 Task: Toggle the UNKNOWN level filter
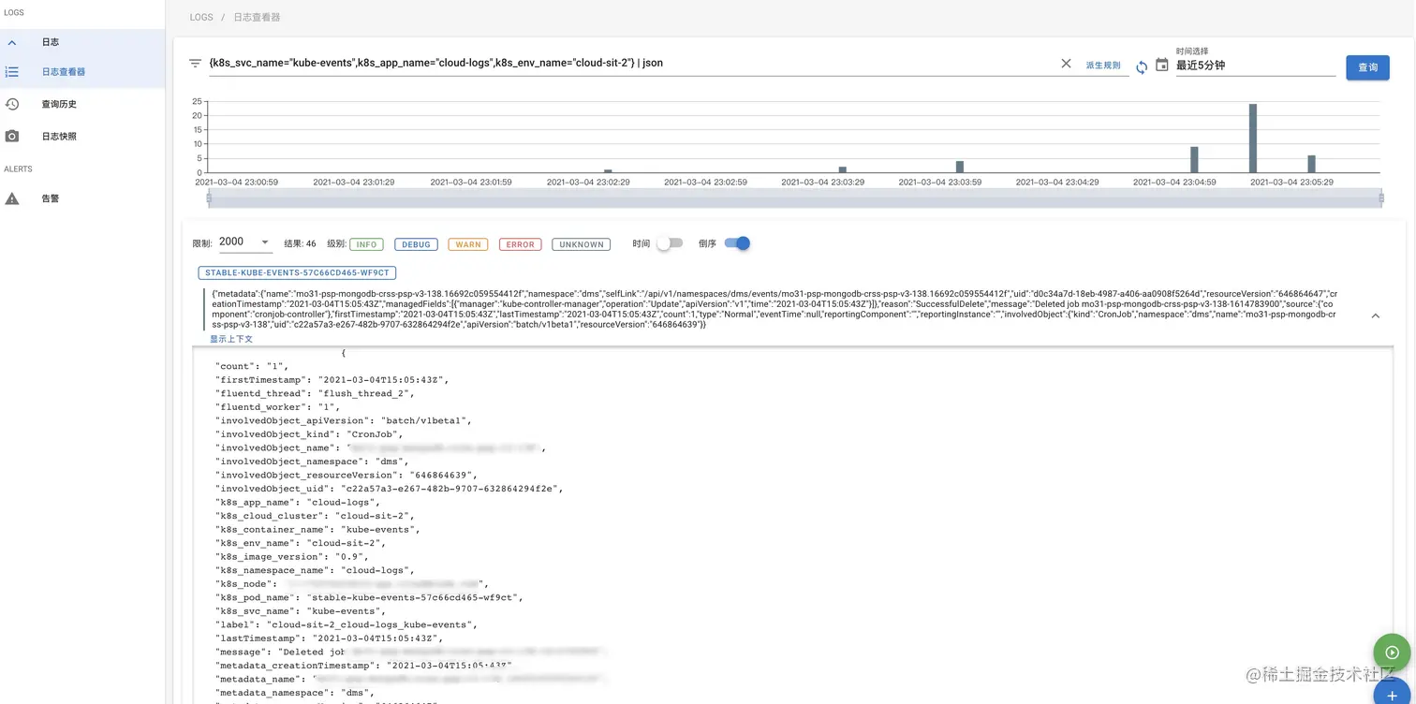click(x=582, y=244)
